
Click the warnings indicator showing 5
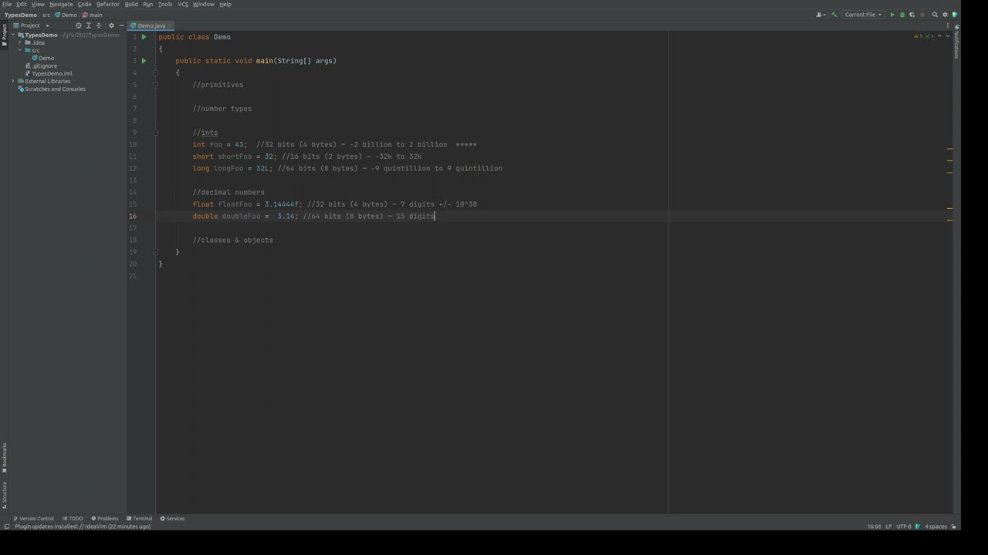pyautogui.click(x=918, y=36)
